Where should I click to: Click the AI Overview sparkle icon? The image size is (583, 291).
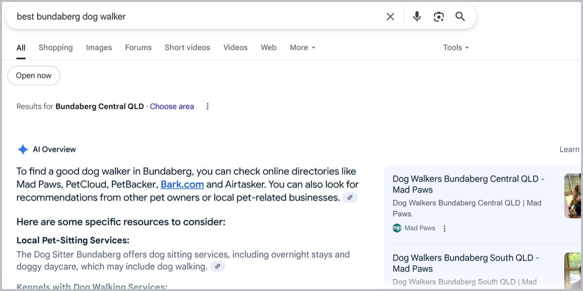[x=23, y=149]
